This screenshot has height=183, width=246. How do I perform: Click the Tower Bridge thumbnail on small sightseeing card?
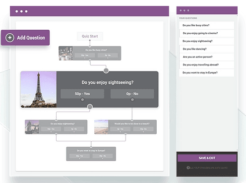(x=32, y=127)
